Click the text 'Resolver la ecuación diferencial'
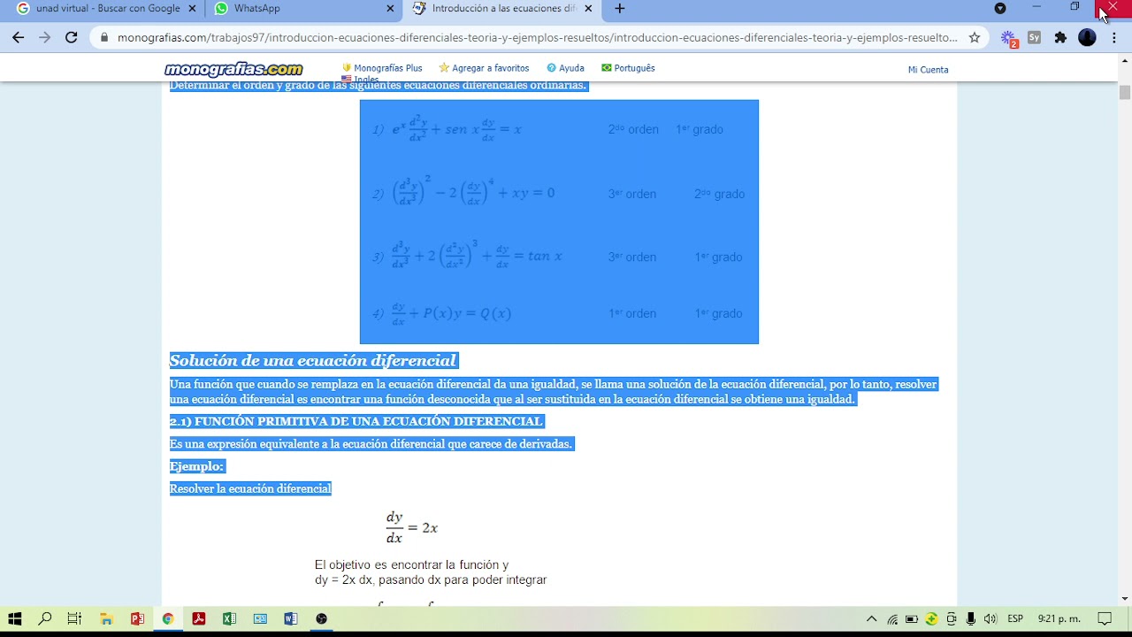The width and height of the screenshot is (1132, 637). (250, 488)
